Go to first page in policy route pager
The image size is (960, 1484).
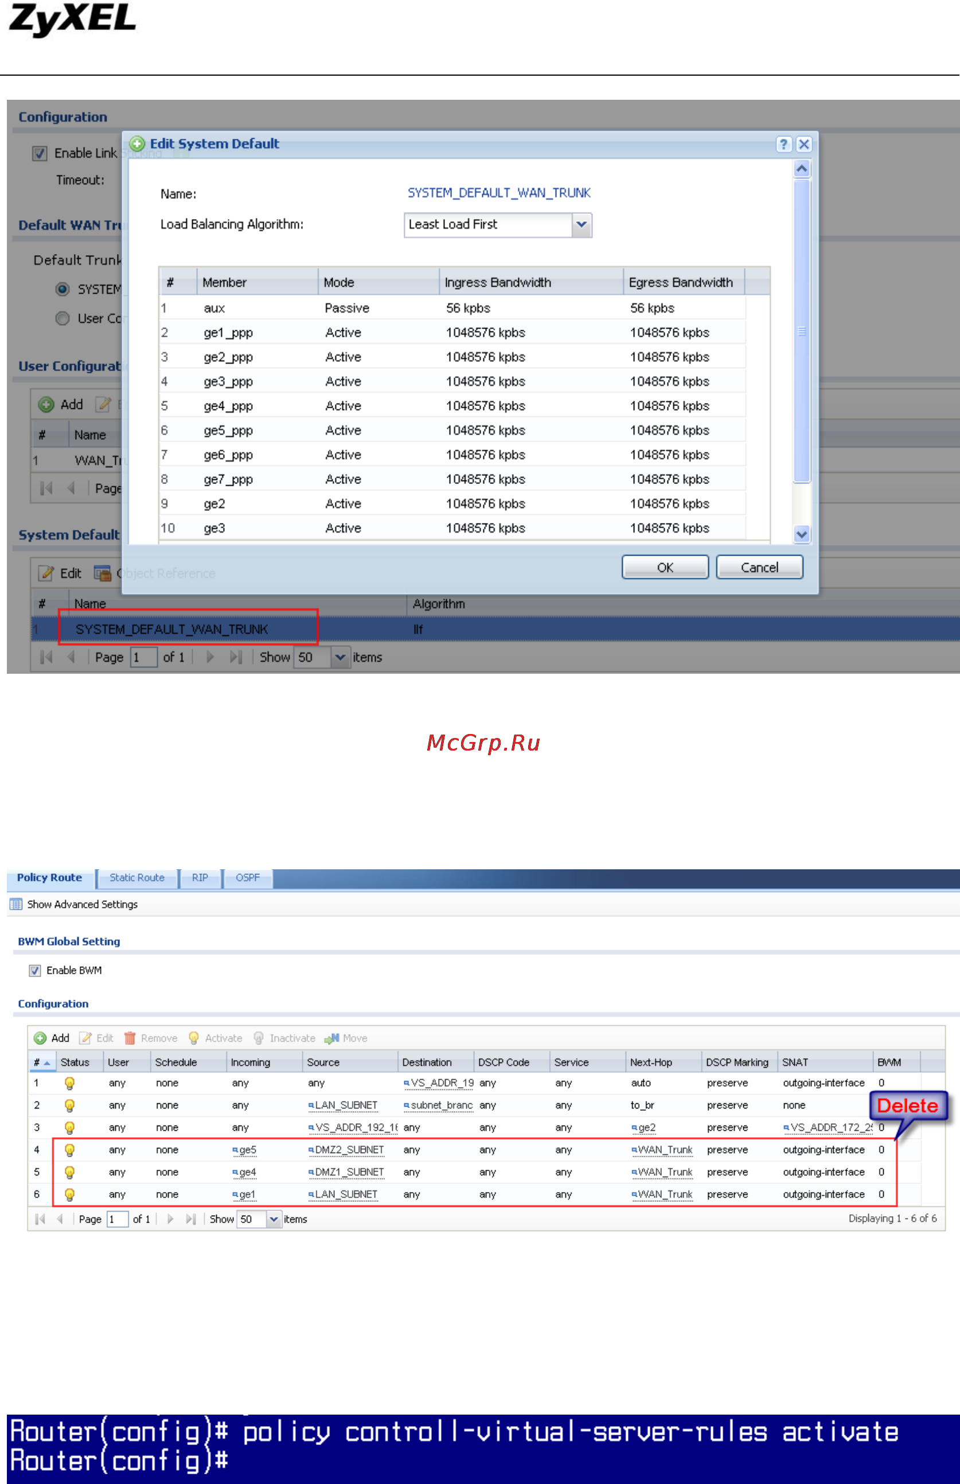(x=41, y=1219)
